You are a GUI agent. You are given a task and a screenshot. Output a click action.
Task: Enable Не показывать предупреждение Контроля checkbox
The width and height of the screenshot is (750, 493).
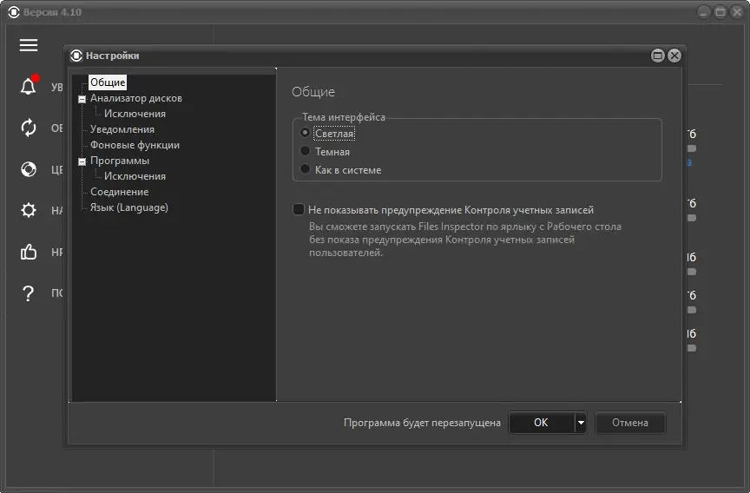[x=299, y=209]
